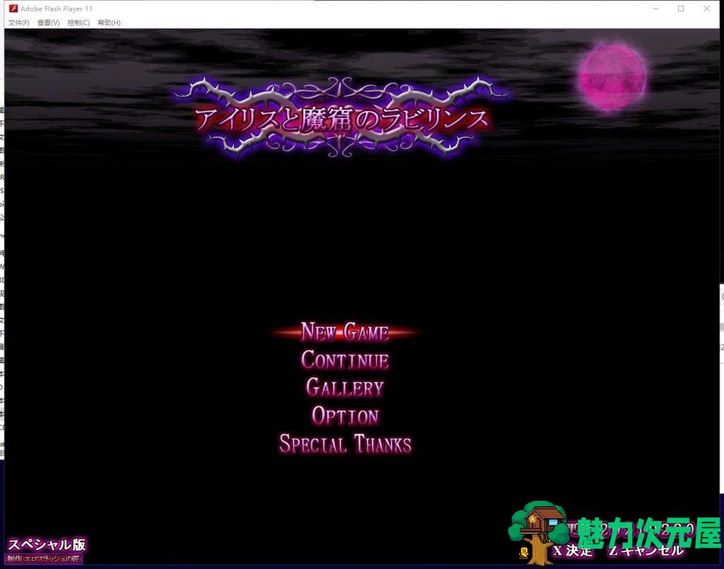Image resolution: width=724 pixels, height=569 pixels.
Task: Maximize the Flash Player window
Action: point(681,8)
